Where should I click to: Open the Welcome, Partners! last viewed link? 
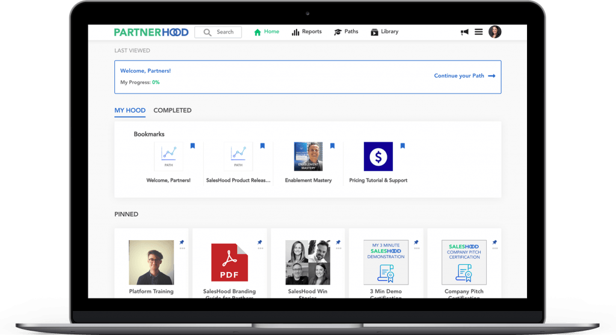click(x=146, y=71)
